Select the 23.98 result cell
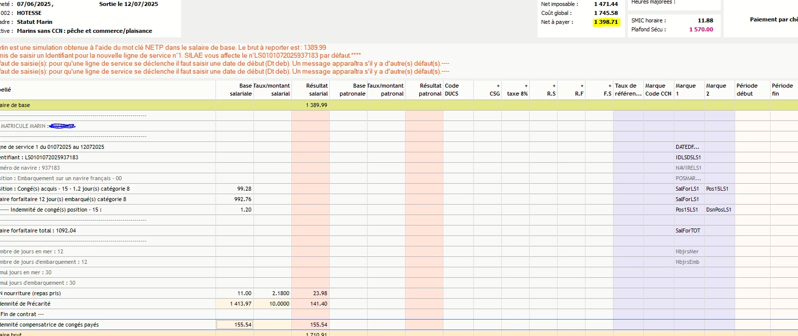This screenshot has width=798, height=336. pyautogui.click(x=311, y=293)
